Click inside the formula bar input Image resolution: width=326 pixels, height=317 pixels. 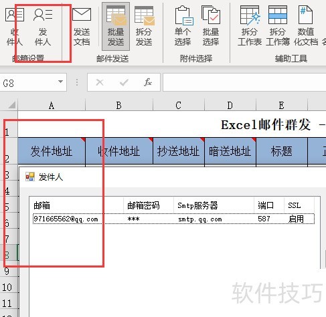point(244,82)
